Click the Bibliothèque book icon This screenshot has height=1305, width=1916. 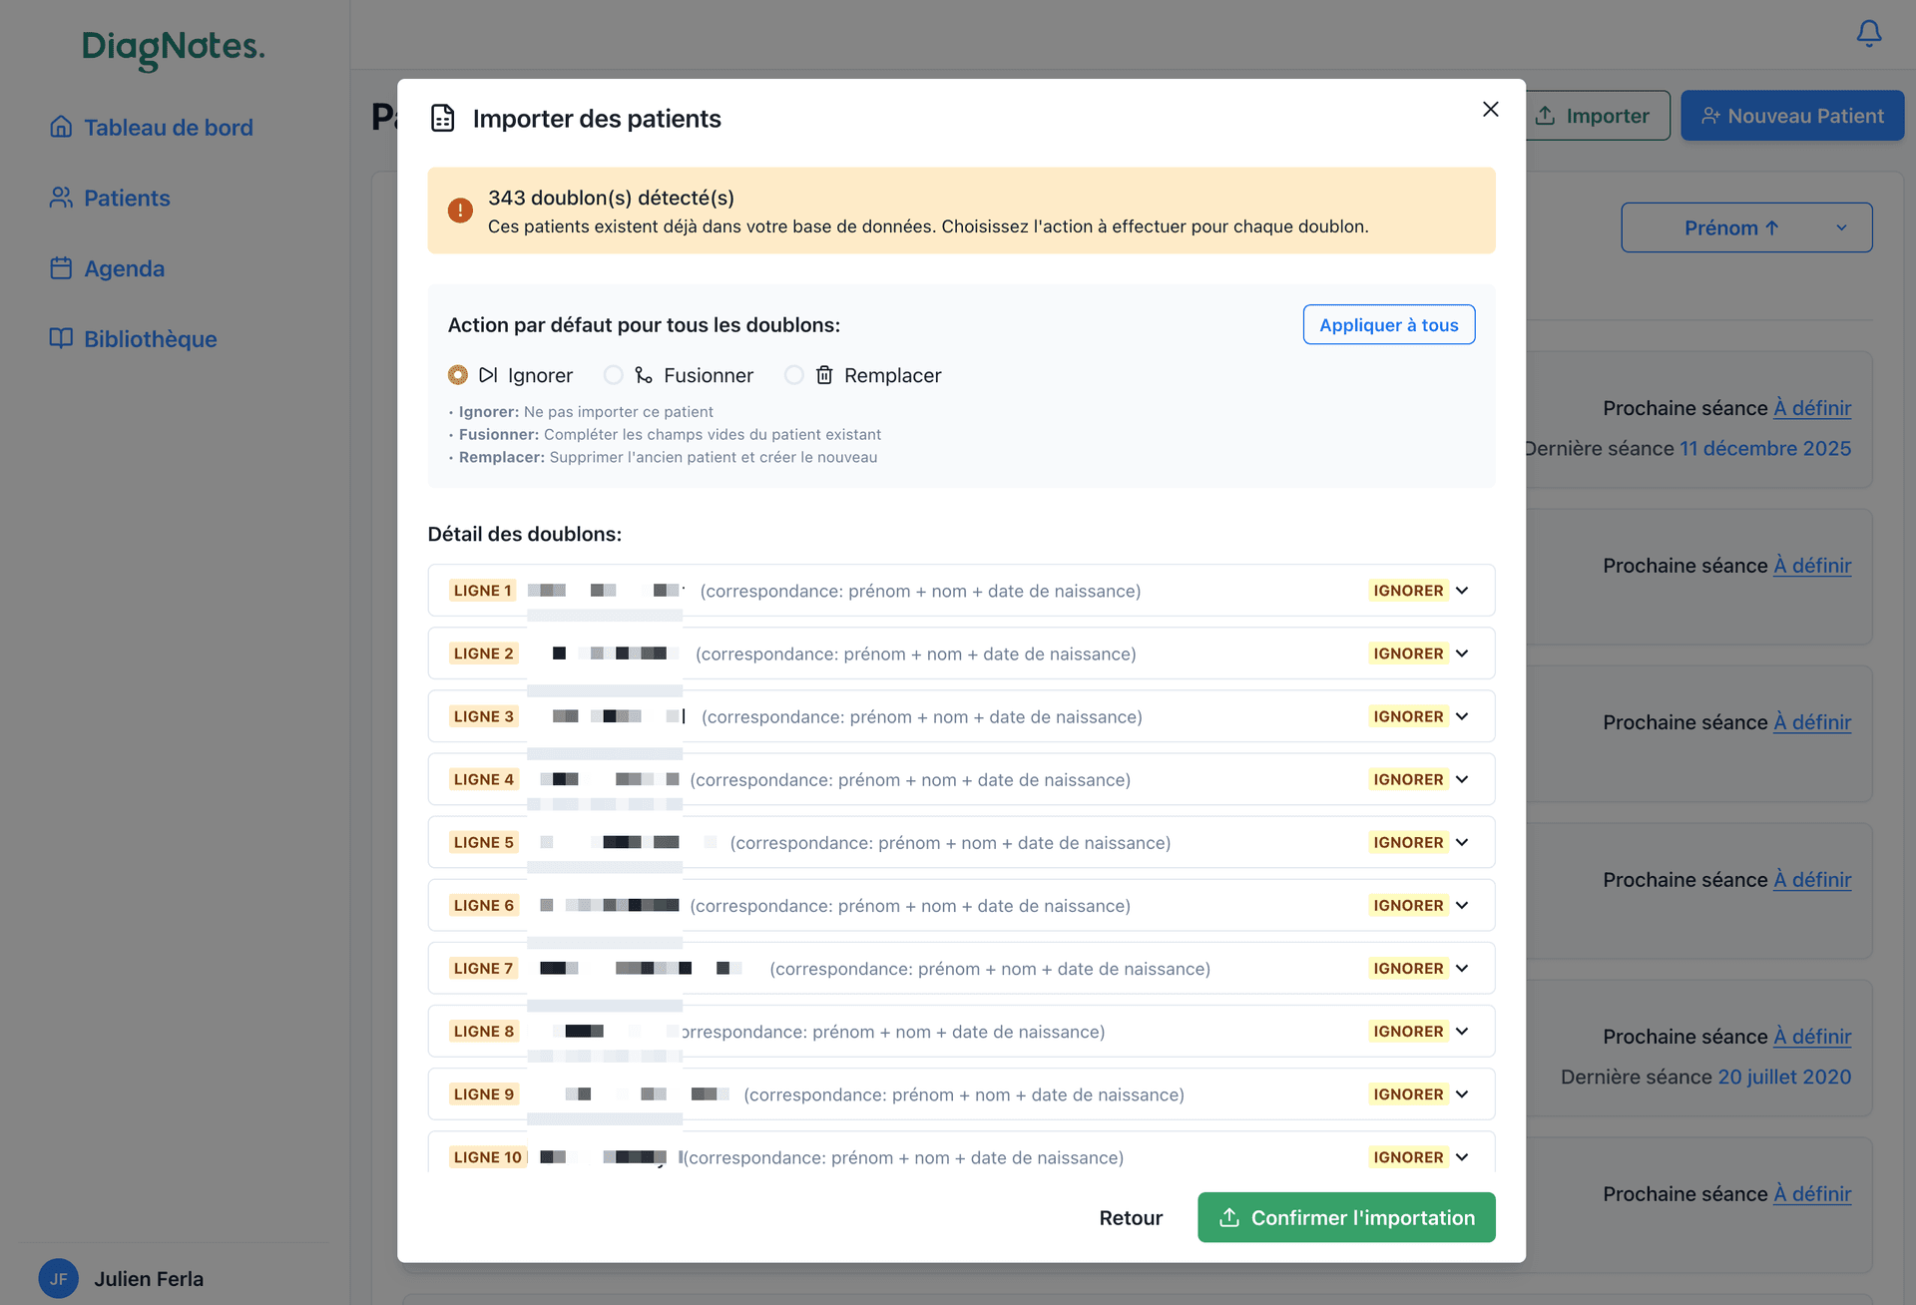click(x=61, y=338)
